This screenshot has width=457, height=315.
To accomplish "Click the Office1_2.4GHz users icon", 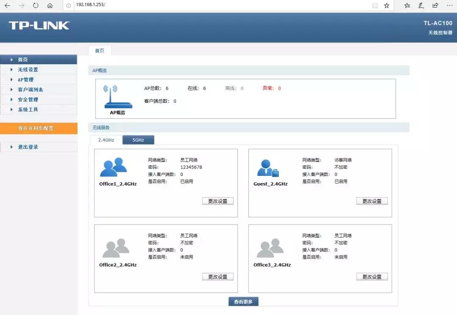I will (x=113, y=167).
